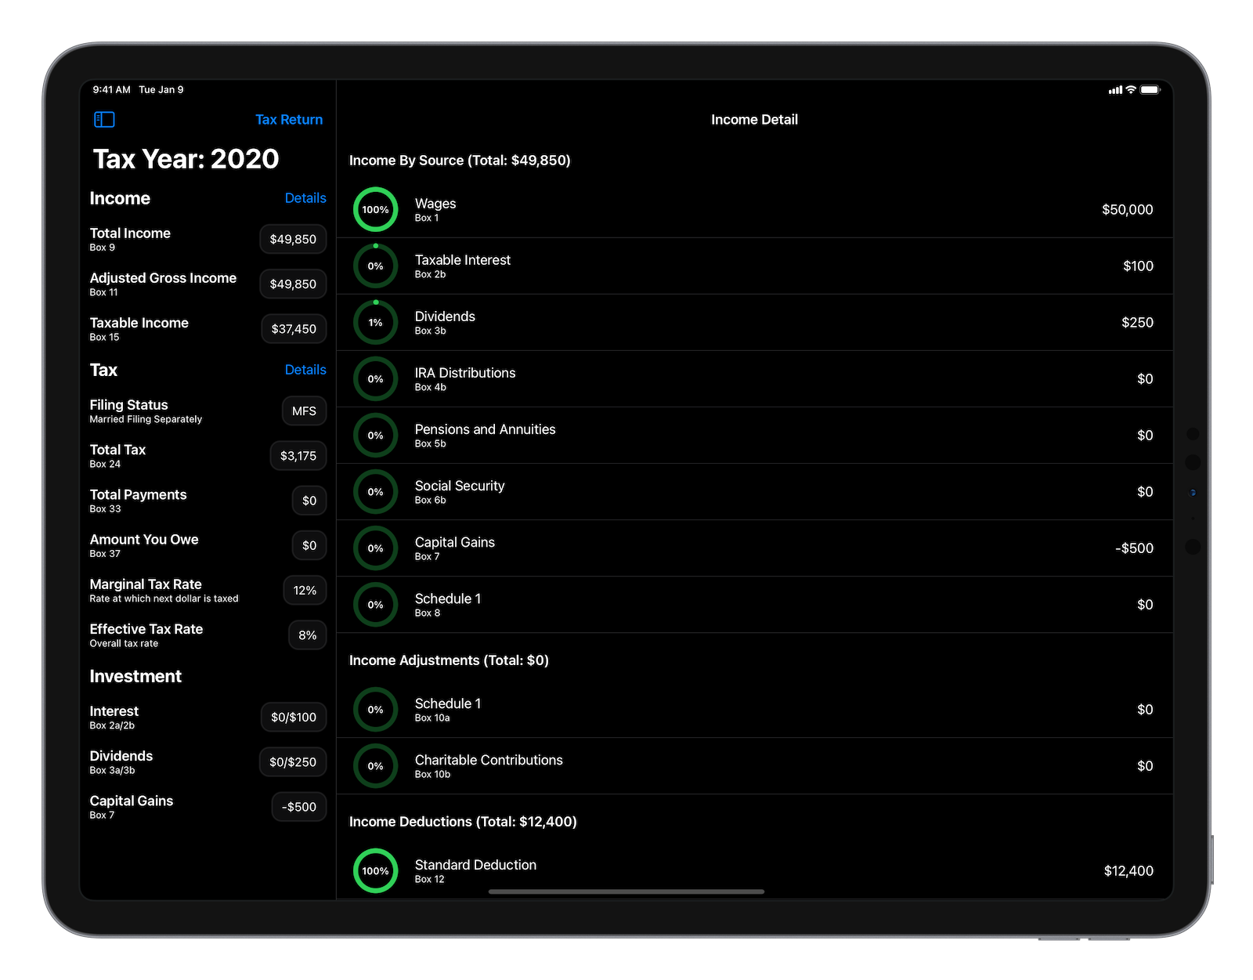Select the Schedule 1 Box 10a label

tap(448, 709)
